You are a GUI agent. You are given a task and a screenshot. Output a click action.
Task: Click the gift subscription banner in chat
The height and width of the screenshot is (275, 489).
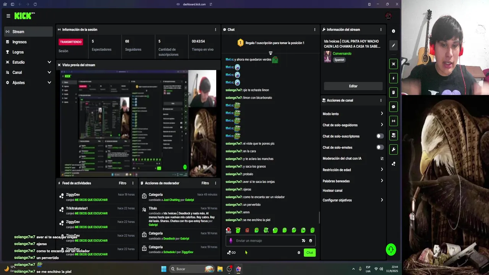[270, 43]
